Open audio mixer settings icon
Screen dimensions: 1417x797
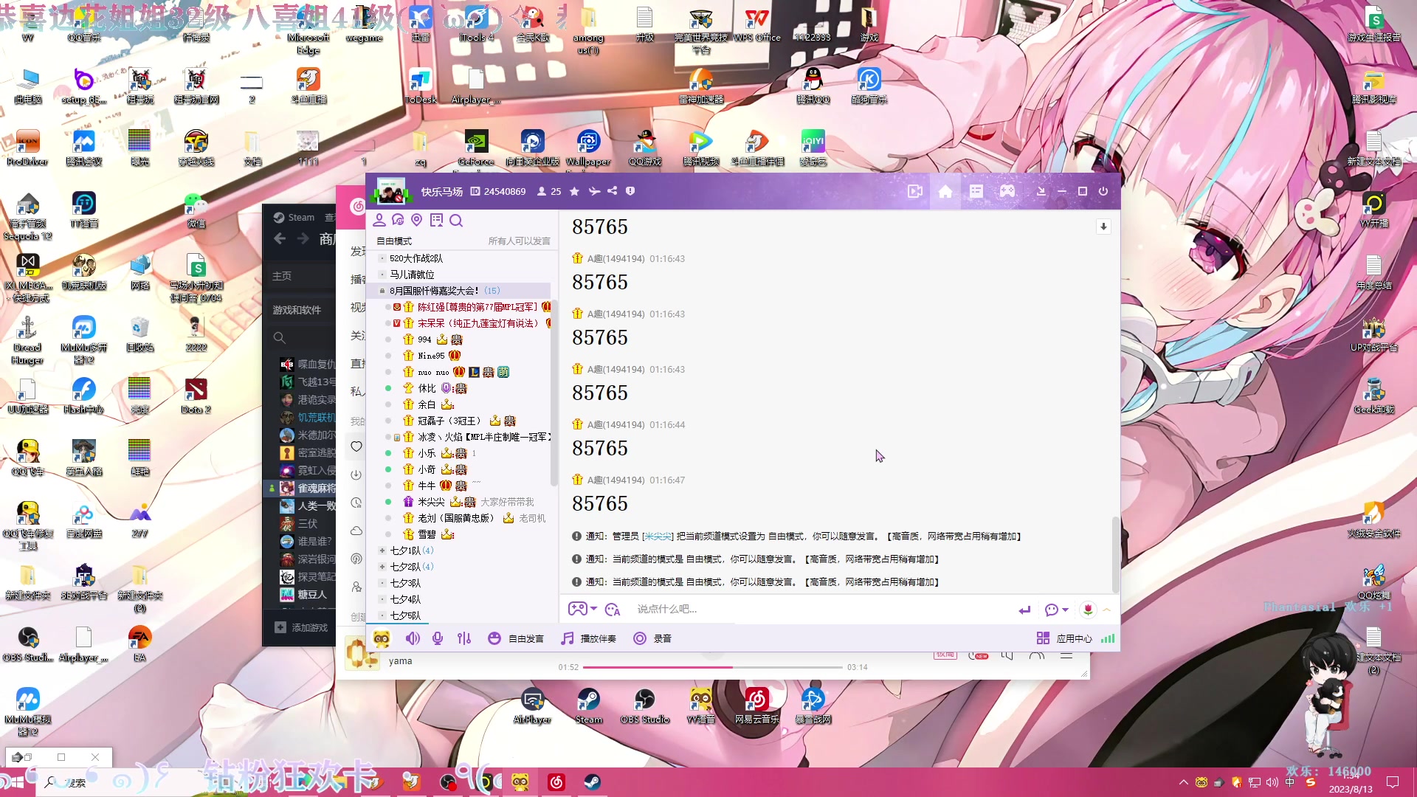click(464, 638)
